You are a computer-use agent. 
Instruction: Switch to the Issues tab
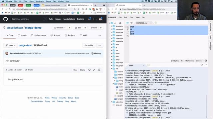tap(22, 35)
